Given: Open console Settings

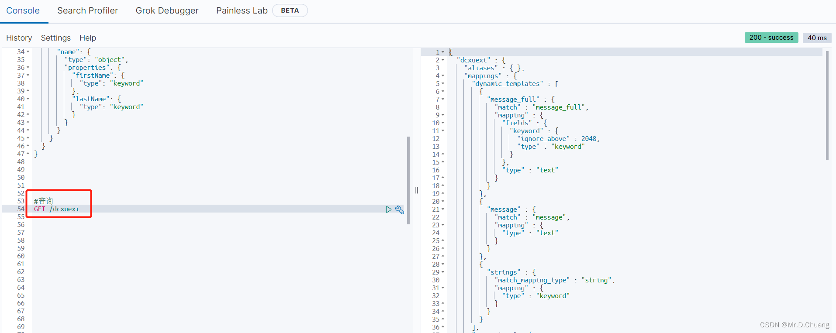Looking at the screenshot, I should (x=55, y=38).
